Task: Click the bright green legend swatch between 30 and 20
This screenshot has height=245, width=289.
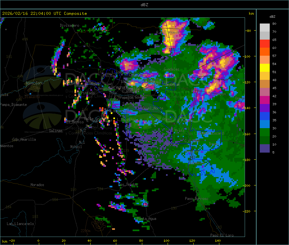Action: pos(265,132)
